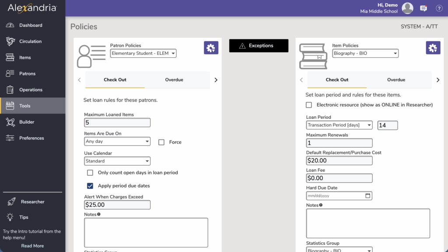The height and width of the screenshot is (252, 448).
Task: Expand the Biography - BIO item policy dropdown
Action: pyautogui.click(x=365, y=53)
